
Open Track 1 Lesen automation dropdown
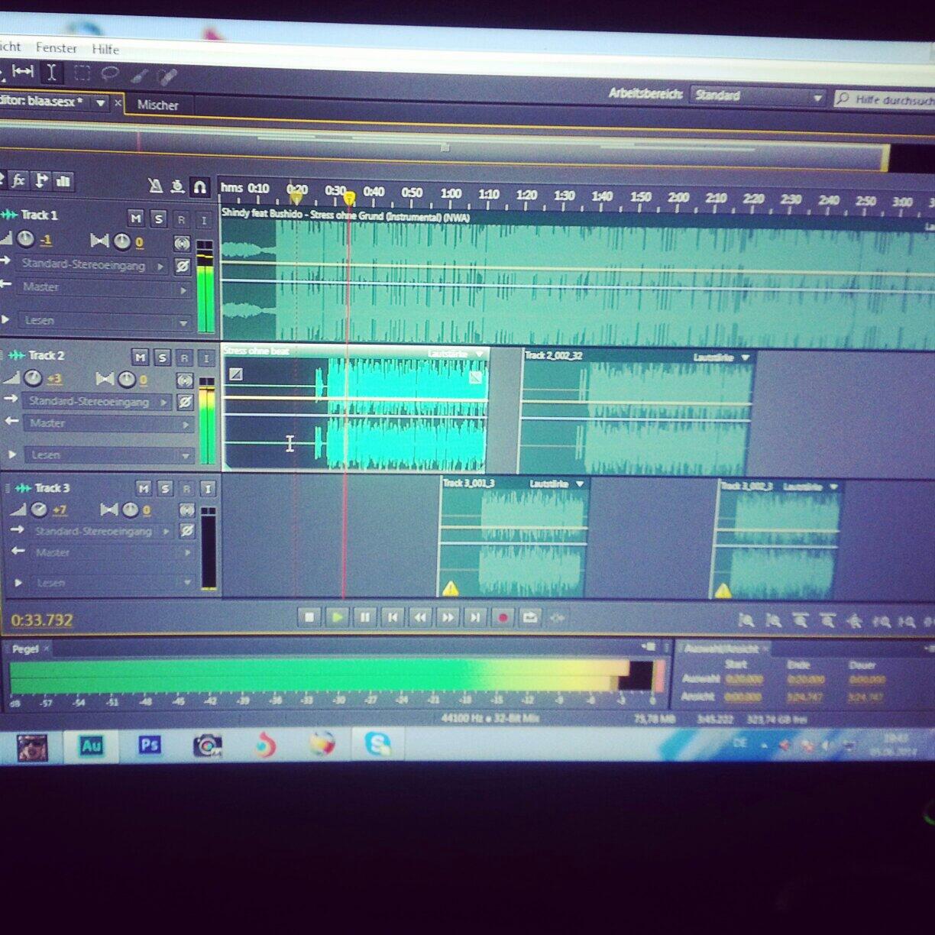coord(105,321)
